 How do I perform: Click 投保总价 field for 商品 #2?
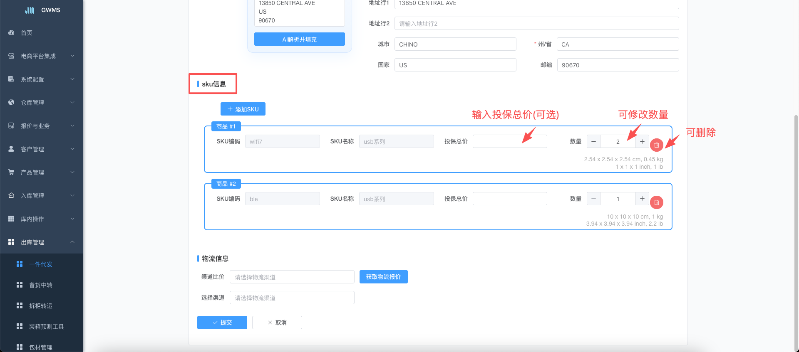point(510,199)
